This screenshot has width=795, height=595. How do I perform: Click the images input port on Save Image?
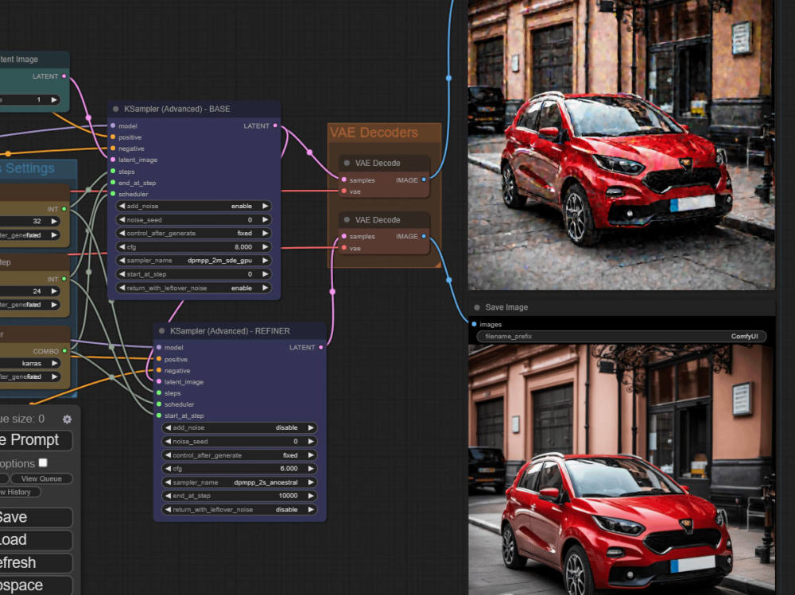coord(474,324)
